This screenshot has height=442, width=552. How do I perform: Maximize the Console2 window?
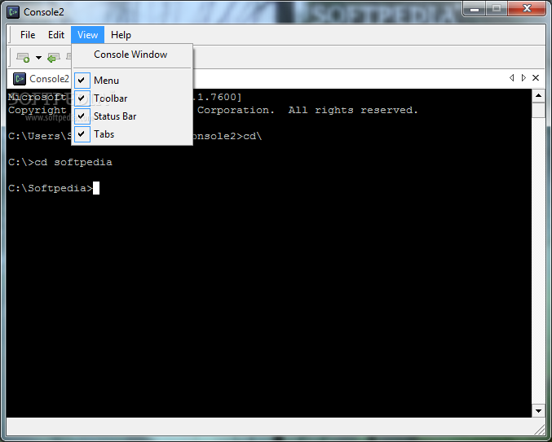tap(497, 9)
